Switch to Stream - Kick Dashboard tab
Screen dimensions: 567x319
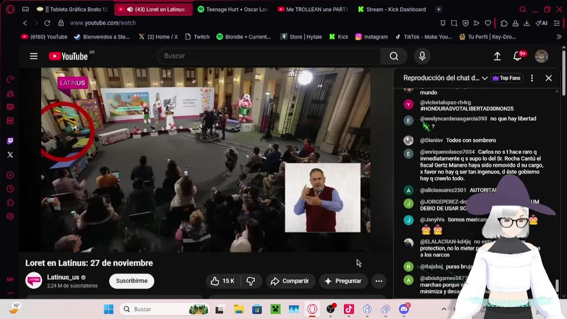392,9
